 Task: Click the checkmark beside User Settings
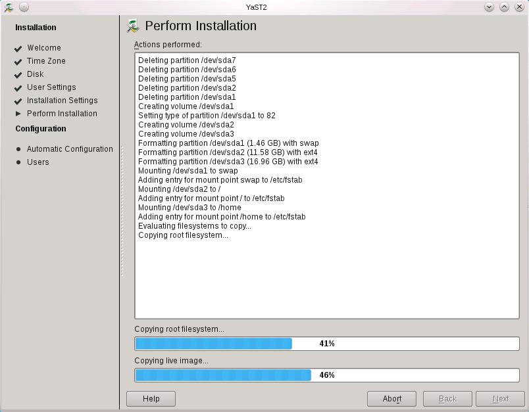(x=18, y=87)
